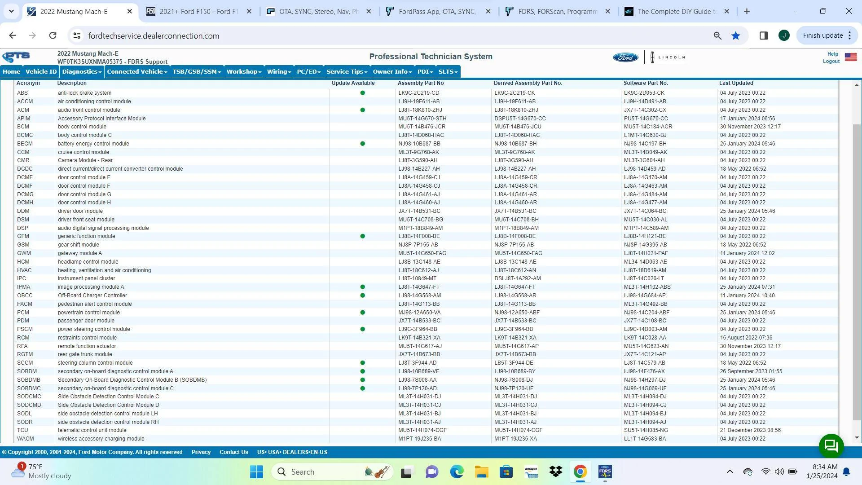This screenshot has width=862, height=485.
Task: Launch FDRS from the Windows taskbar
Action: [605, 472]
